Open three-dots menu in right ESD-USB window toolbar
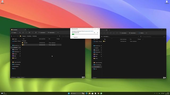 click(x=146, y=33)
